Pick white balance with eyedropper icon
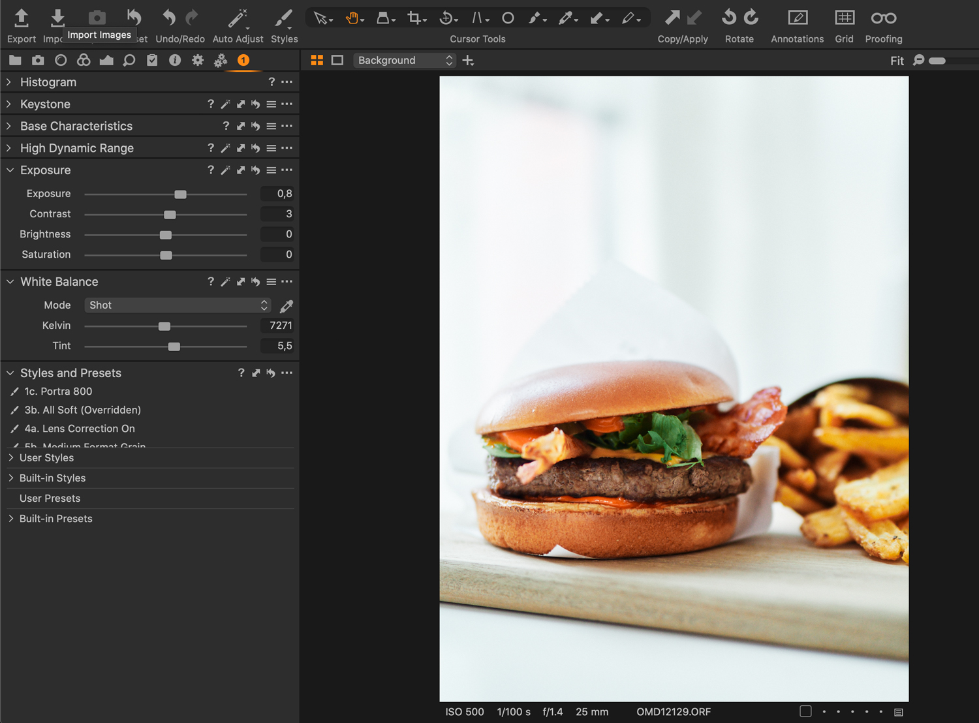Screen dimensions: 979x723 coord(286,305)
